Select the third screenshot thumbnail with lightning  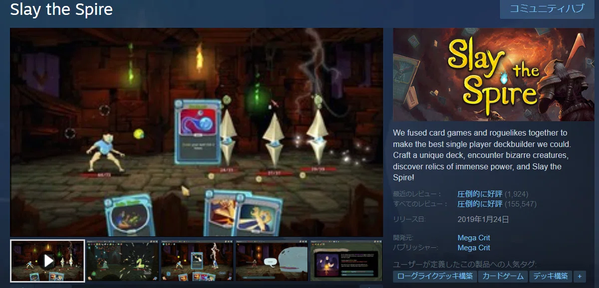(197, 261)
